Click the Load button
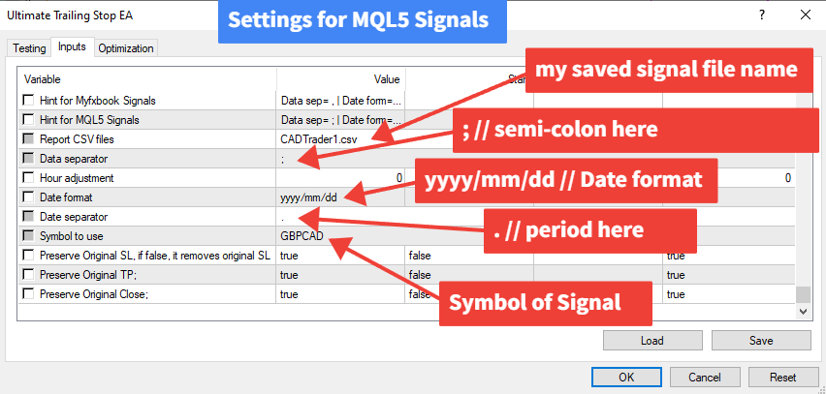The image size is (826, 394). [651, 340]
